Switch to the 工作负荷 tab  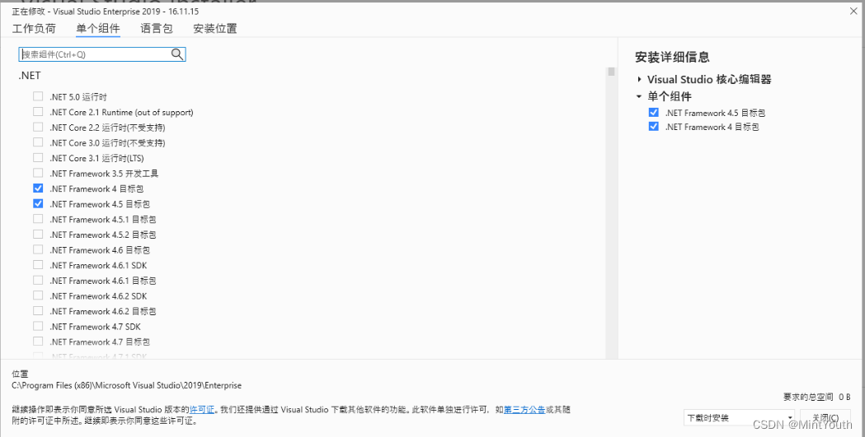pyautogui.click(x=34, y=29)
